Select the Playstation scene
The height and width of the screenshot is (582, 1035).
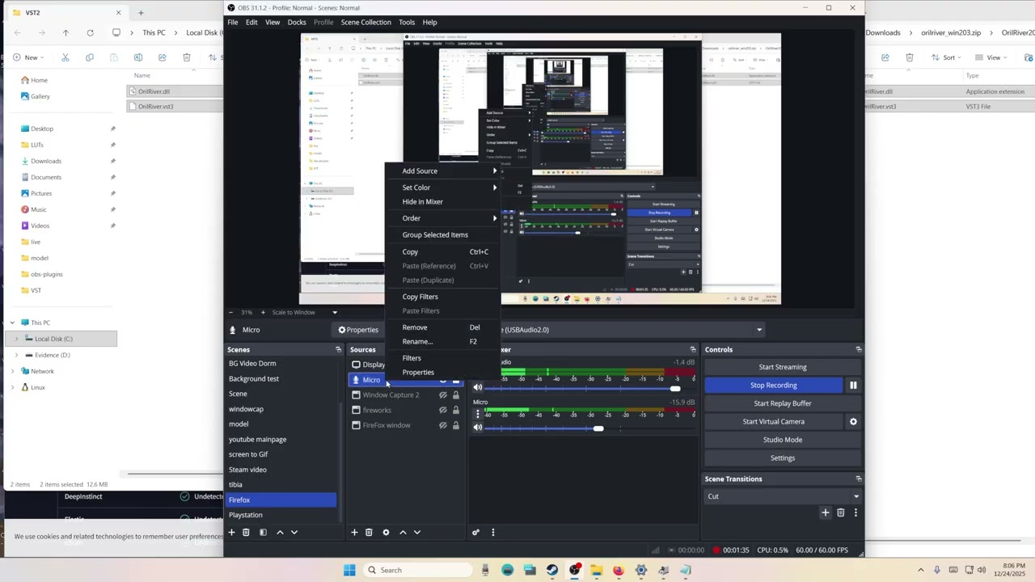(x=281, y=515)
